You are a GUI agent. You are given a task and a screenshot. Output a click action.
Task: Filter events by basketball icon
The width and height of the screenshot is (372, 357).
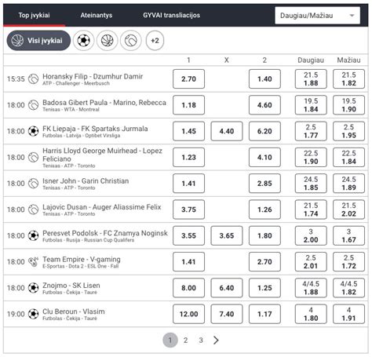coord(107,41)
